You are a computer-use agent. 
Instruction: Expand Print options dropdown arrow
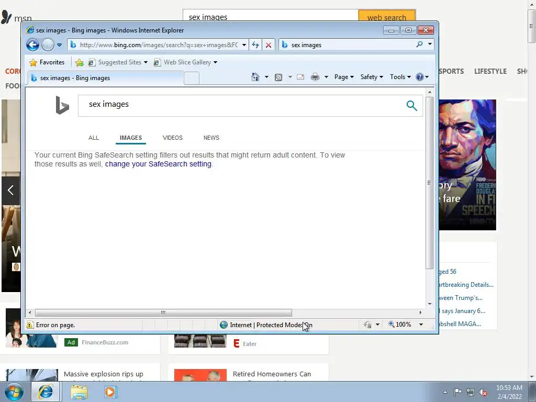[x=326, y=77]
